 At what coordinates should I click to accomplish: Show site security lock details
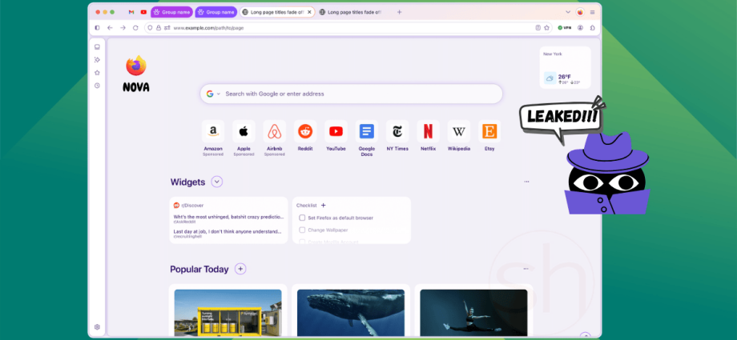point(159,28)
